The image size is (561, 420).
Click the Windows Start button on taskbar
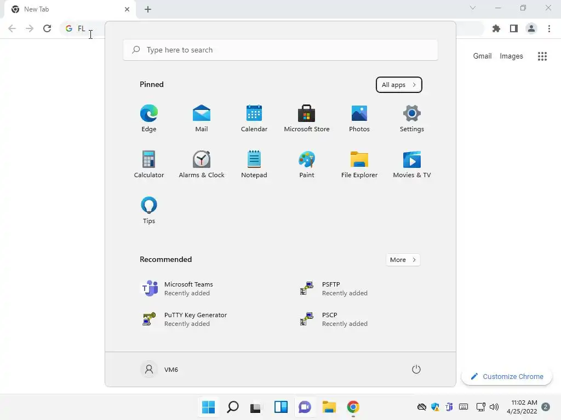pos(208,407)
